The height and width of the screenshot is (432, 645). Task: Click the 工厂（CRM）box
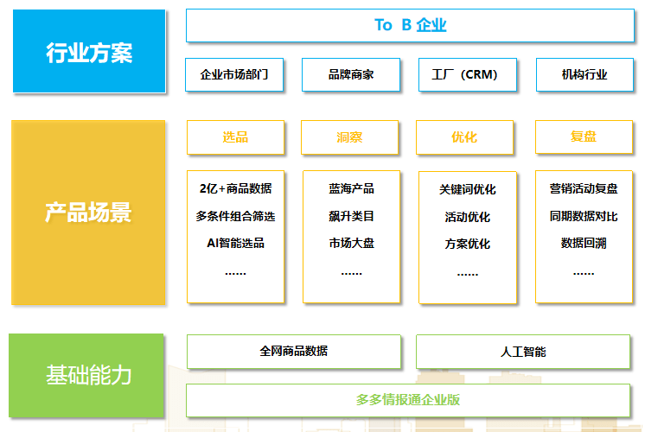[468, 75]
